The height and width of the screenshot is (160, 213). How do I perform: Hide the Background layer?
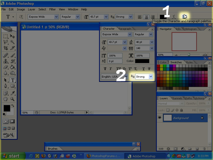click(159, 118)
